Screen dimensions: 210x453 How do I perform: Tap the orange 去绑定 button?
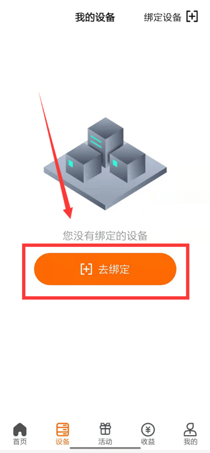click(105, 269)
